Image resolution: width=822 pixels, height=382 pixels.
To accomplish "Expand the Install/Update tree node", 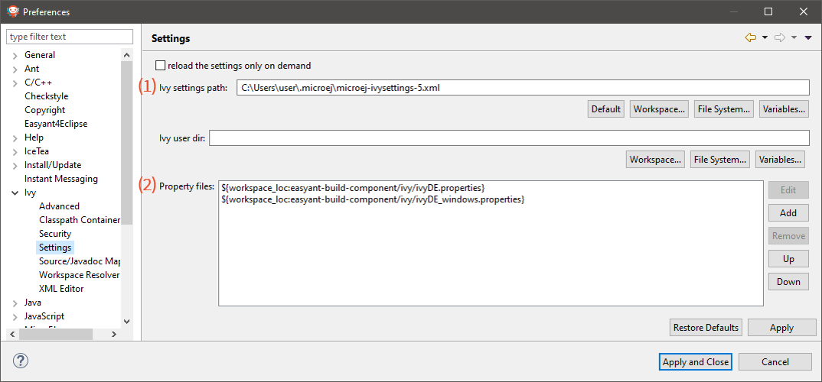I will (15, 165).
